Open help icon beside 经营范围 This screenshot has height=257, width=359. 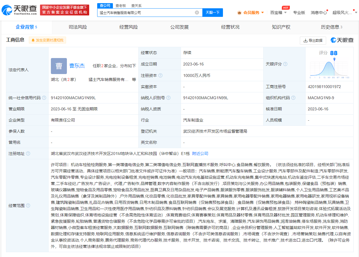point(28,206)
